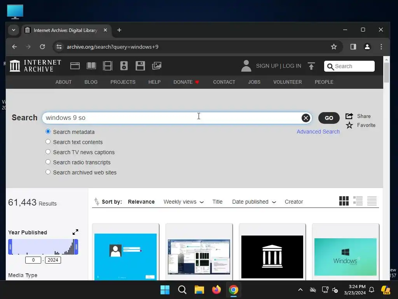Open the Software floppy-disk icon

[x=140, y=66]
